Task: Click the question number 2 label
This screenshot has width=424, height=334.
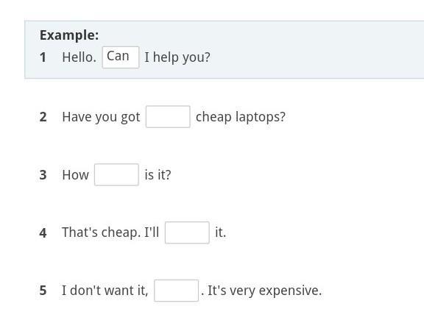Action: click(x=43, y=117)
